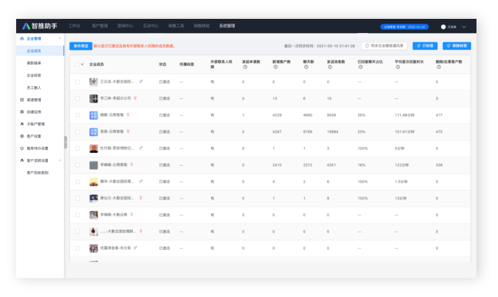Check the checkbox in the 2410 客户 row

click(77, 165)
